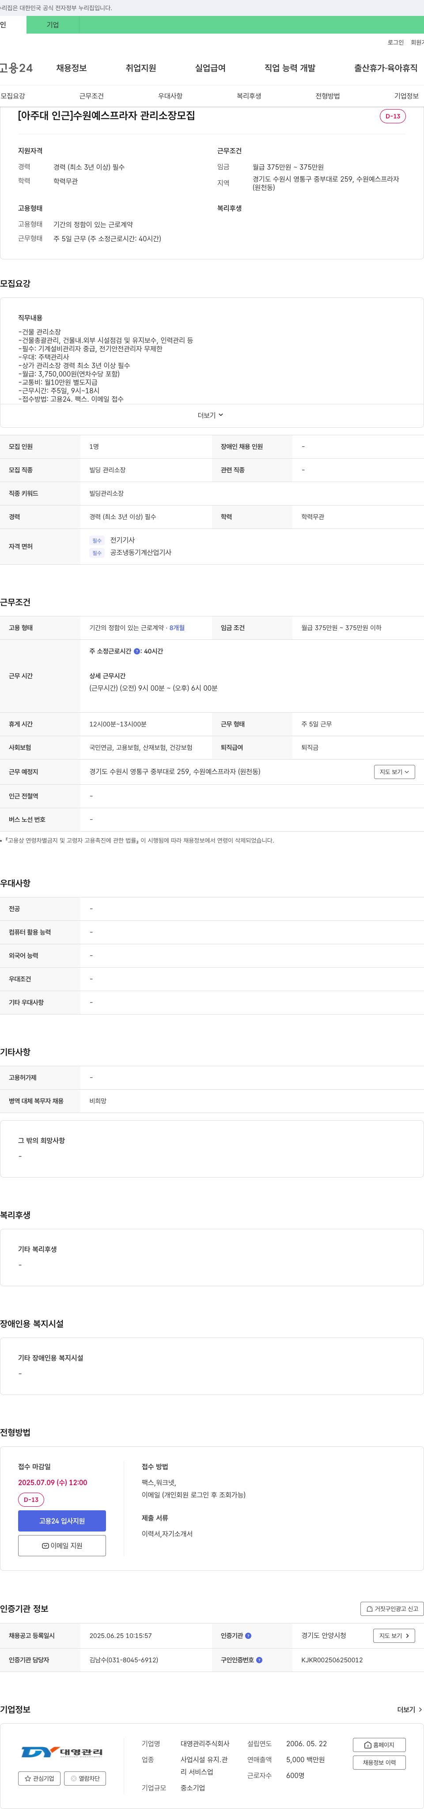Click the phone number 김남수(031-8045-6912)
This screenshot has height=1809, width=424.
click(x=124, y=1660)
